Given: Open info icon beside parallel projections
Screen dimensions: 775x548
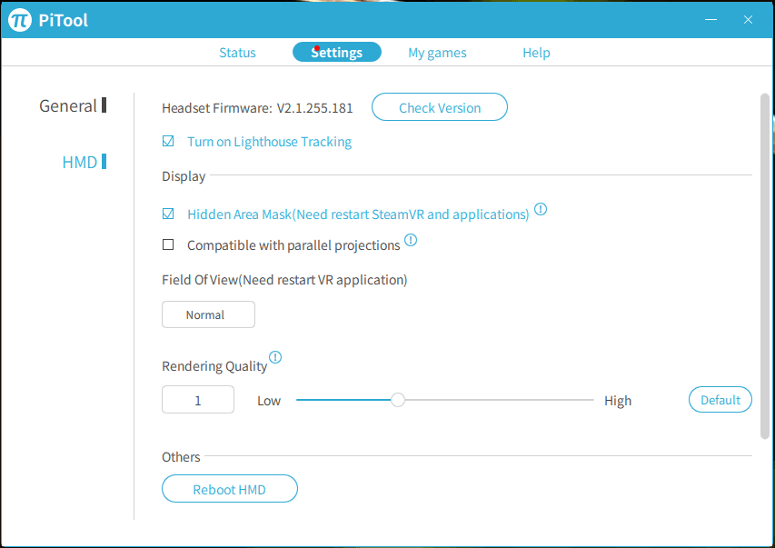Looking at the screenshot, I should pyautogui.click(x=411, y=240).
